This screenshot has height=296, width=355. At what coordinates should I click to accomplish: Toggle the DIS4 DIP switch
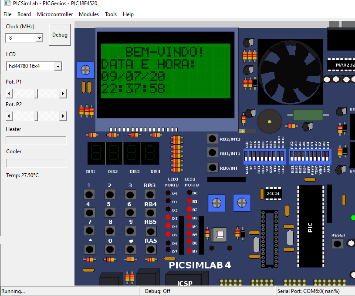[303, 156]
